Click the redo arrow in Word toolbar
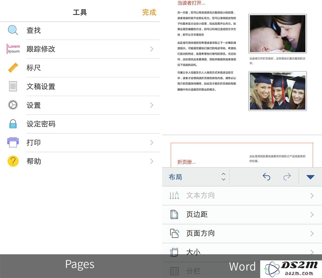This screenshot has height=278, width=322. pyautogui.click(x=287, y=177)
